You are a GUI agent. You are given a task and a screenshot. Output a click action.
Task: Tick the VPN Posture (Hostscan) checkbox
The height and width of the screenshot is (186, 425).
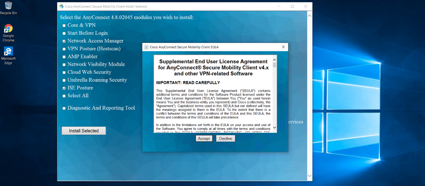[x=64, y=49]
